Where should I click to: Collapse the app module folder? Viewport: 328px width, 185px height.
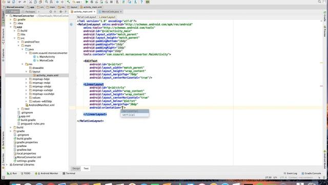click(x=11, y=27)
